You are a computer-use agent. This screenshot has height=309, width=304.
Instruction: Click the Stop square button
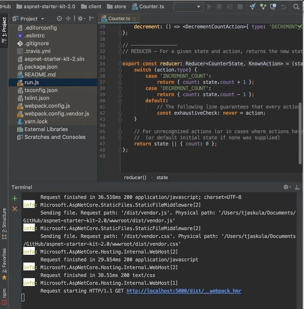240,7
